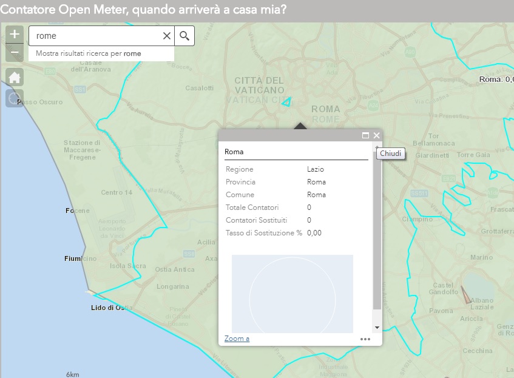Zoom in on the map
Screen dimensions: 514x378
click(15, 34)
